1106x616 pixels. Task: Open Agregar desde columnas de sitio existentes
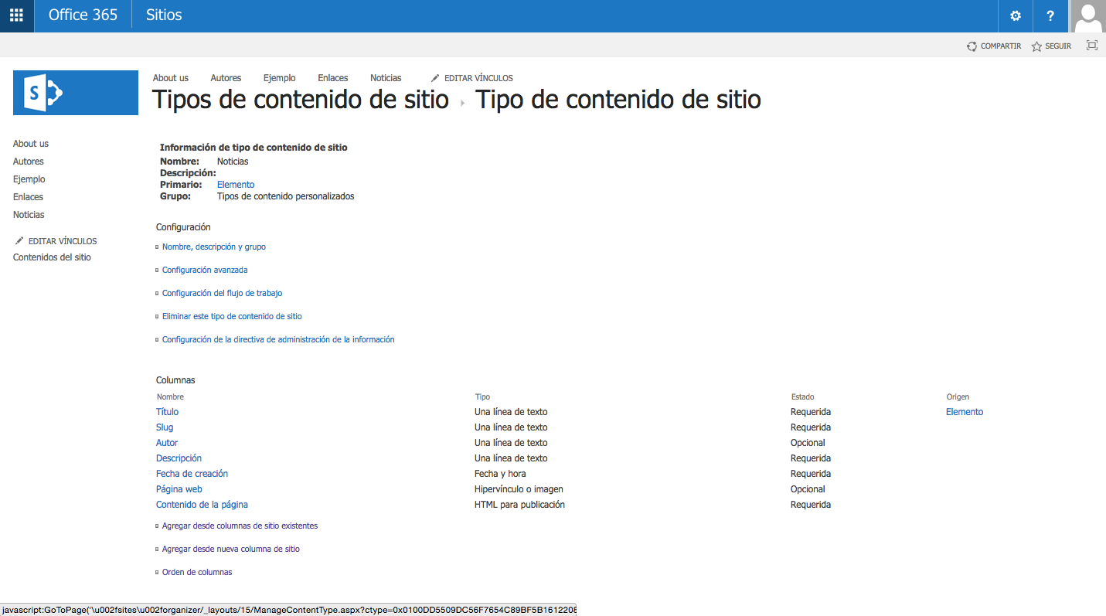click(238, 525)
